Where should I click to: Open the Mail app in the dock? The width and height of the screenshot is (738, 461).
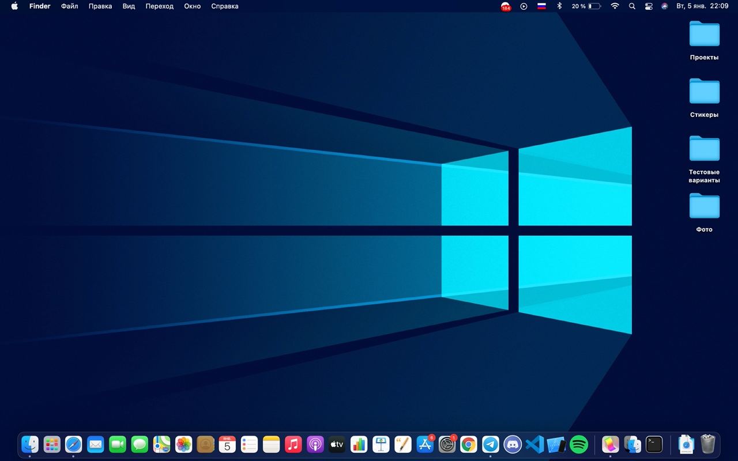click(x=96, y=444)
